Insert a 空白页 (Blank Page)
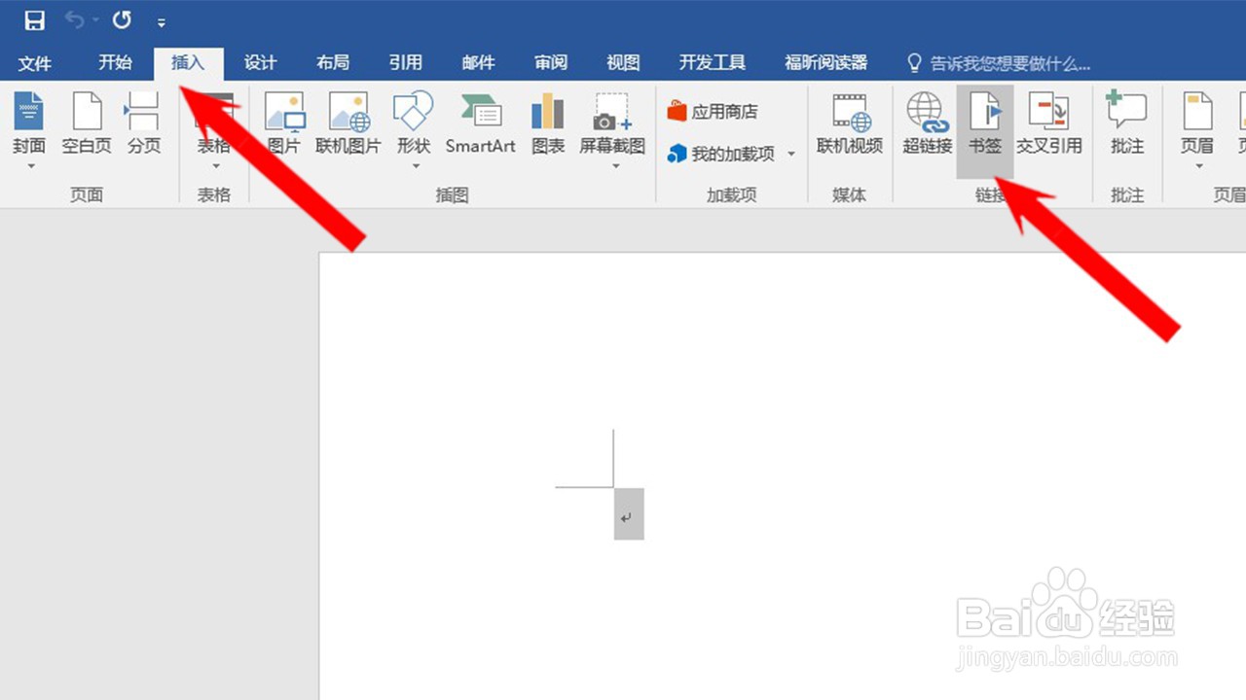 click(x=87, y=122)
